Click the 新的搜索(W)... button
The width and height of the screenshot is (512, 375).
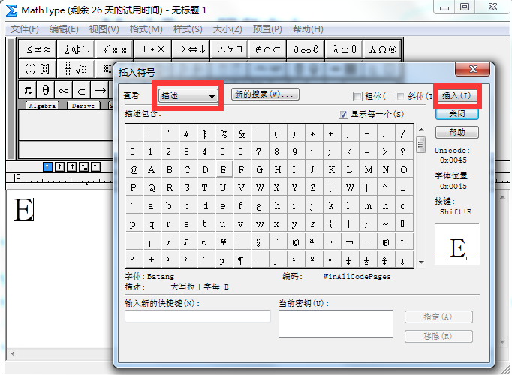coord(265,94)
